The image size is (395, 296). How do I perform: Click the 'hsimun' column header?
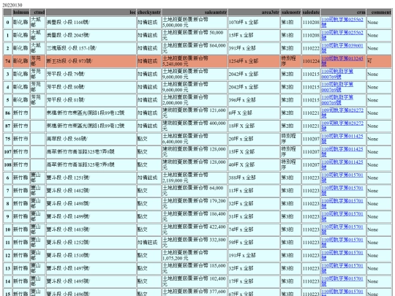[21, 12]
